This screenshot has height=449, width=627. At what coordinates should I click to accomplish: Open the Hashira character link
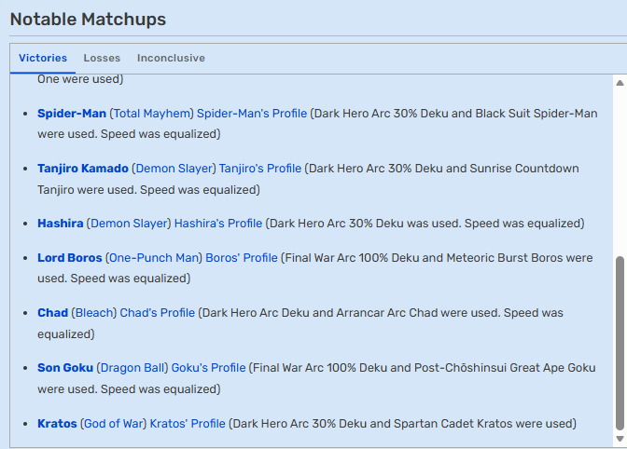tap(61, 224)
